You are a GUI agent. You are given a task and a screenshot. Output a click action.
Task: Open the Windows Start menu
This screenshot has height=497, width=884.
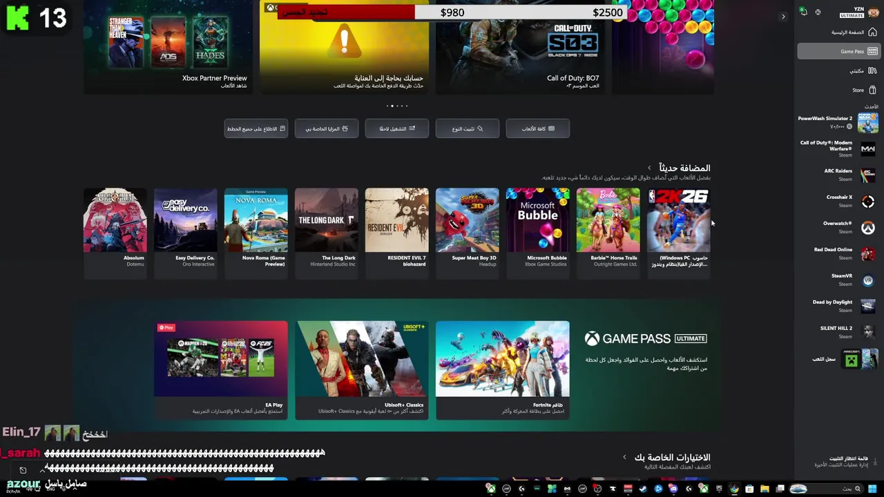click(x=873, y=489)
